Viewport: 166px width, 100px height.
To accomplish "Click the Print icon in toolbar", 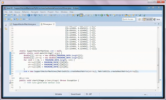I will (25, 15).
